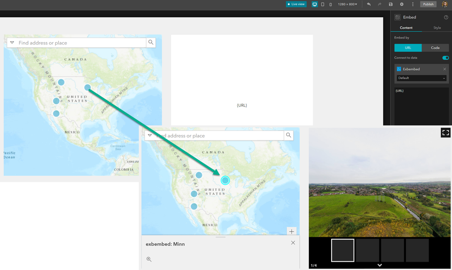Undo the last action in the toolbar
The image size is (452, 270).
coord(369,5)
